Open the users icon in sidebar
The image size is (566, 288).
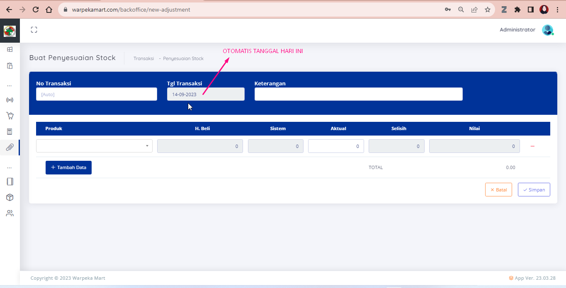pos(10,213)
